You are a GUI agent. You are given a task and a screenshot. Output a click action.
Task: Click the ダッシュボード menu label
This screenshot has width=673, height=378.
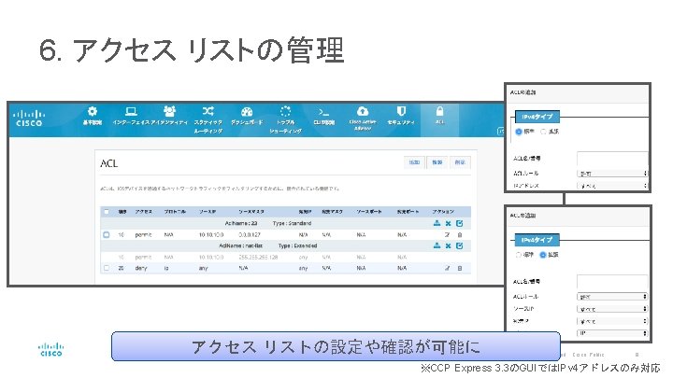[x=247, y=122]
